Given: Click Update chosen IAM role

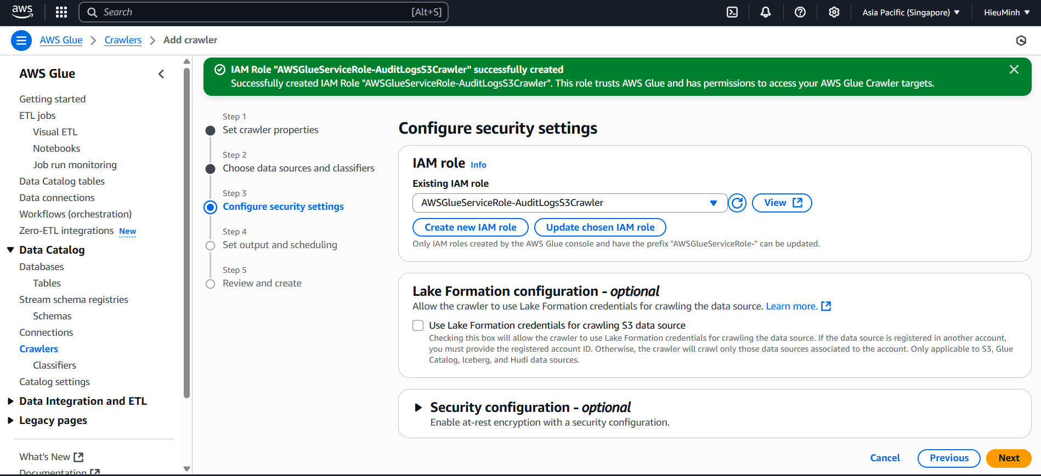Looking at the screenshot, I should click(601, 227).
